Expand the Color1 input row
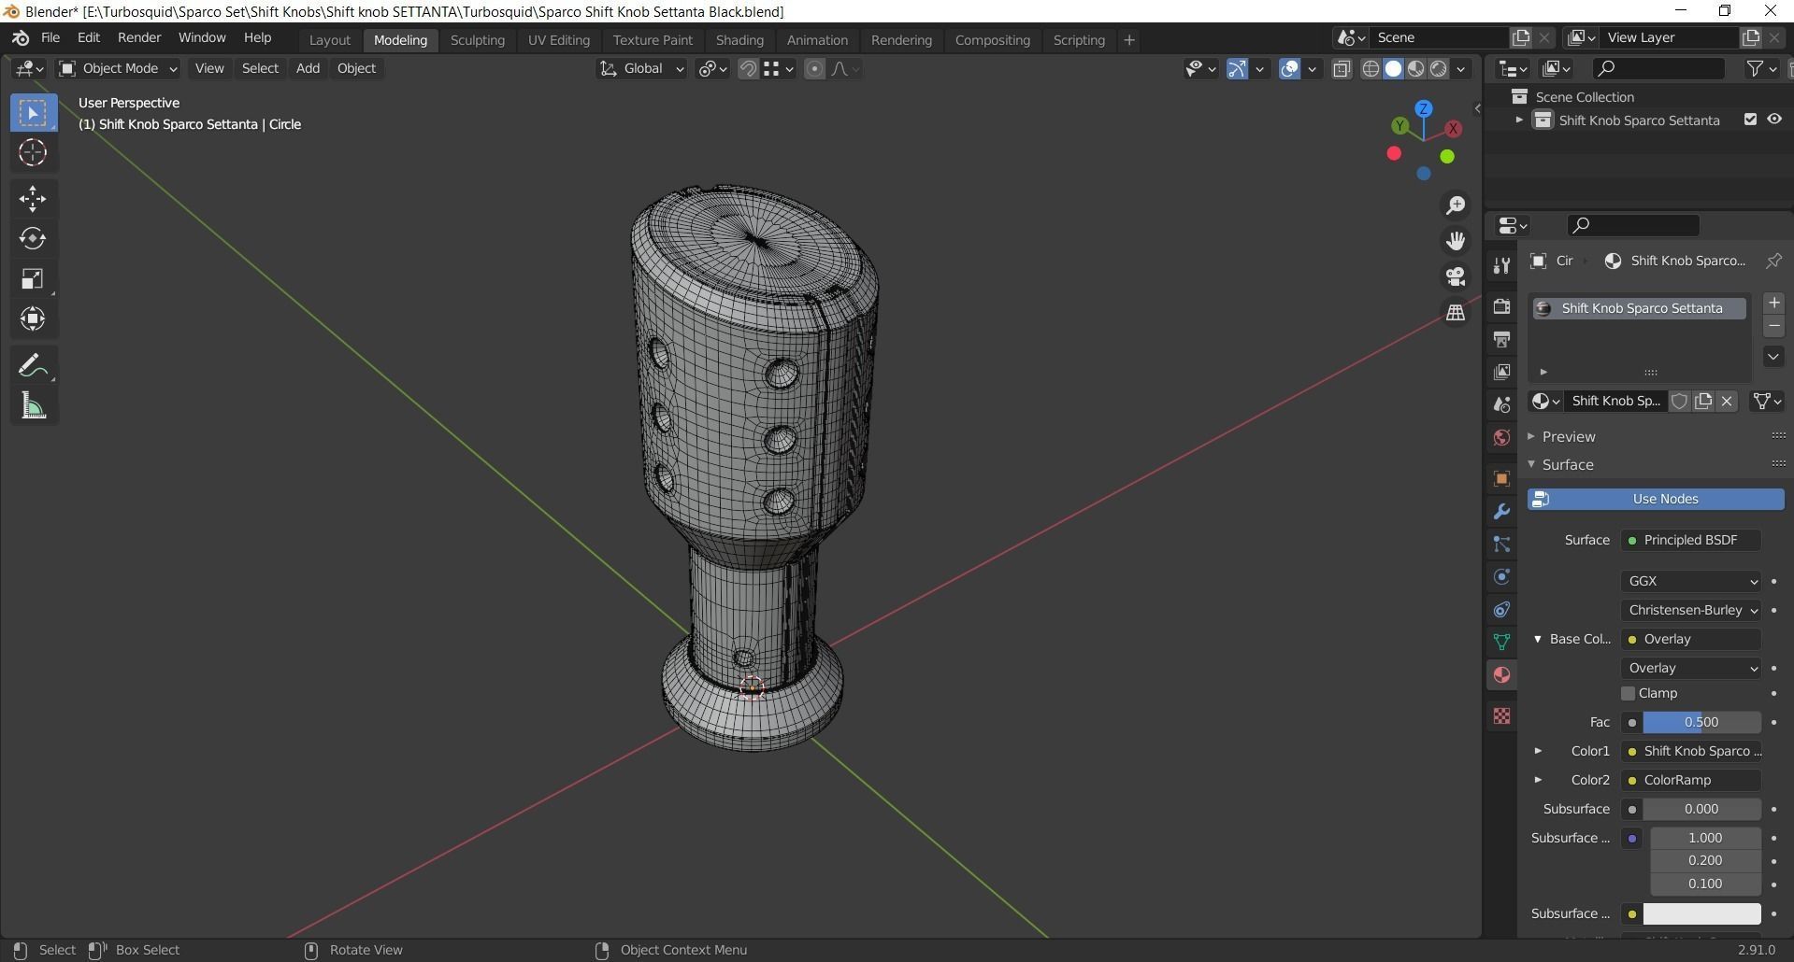Viewport: 1794px width, 962px height. click(x=1538, y=751)
